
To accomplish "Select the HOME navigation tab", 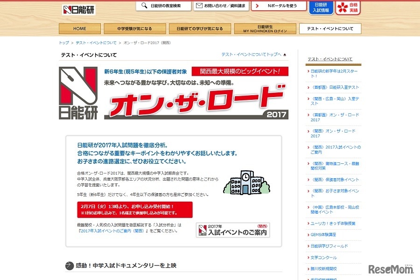I will click(x=80, y=28).
